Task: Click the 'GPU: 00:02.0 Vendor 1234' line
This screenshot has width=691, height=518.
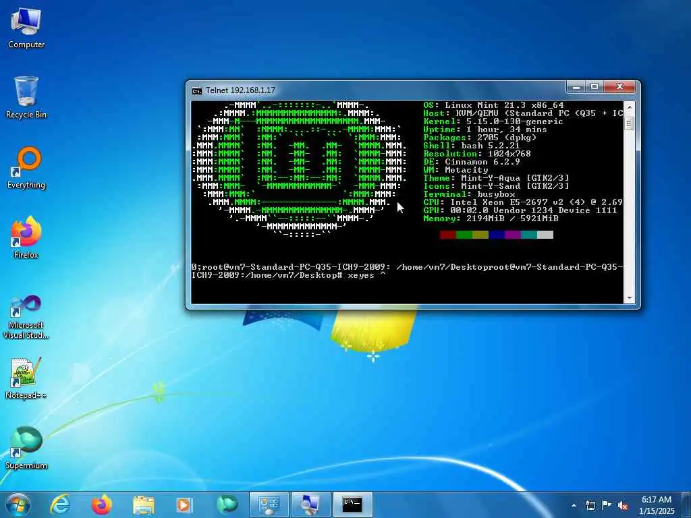Action: coord(520,210)
